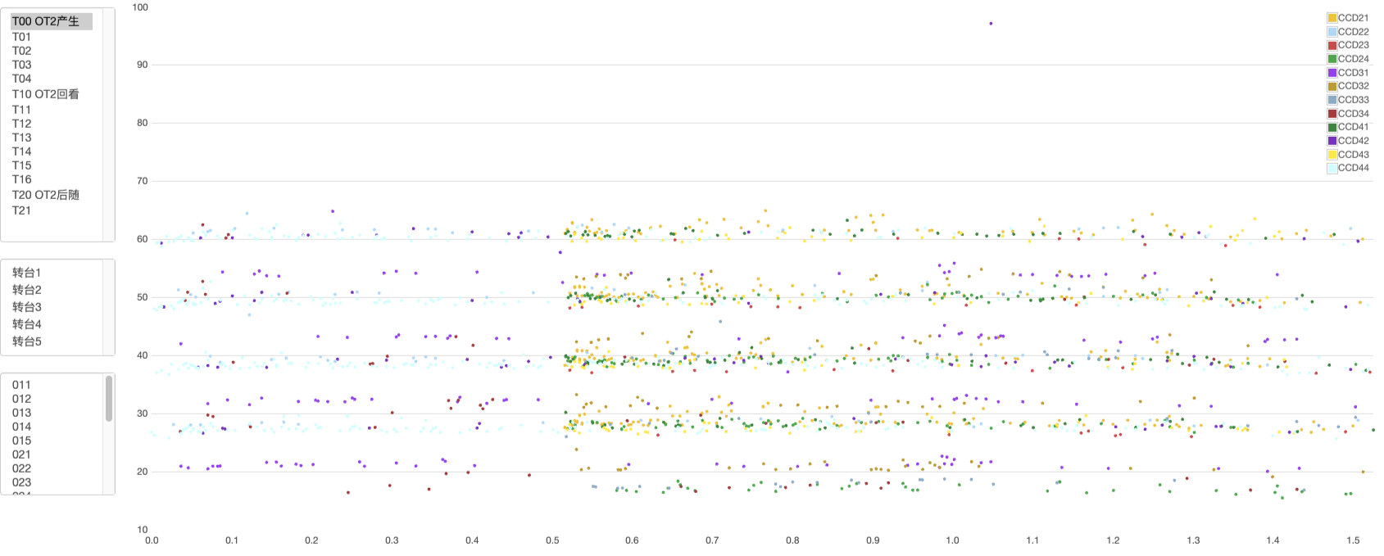
Task: Select 011 in the bottom list
Action: tap(21, 385)
